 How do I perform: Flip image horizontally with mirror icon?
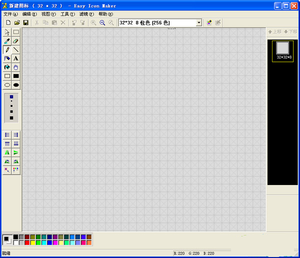(x=7, y=152)
